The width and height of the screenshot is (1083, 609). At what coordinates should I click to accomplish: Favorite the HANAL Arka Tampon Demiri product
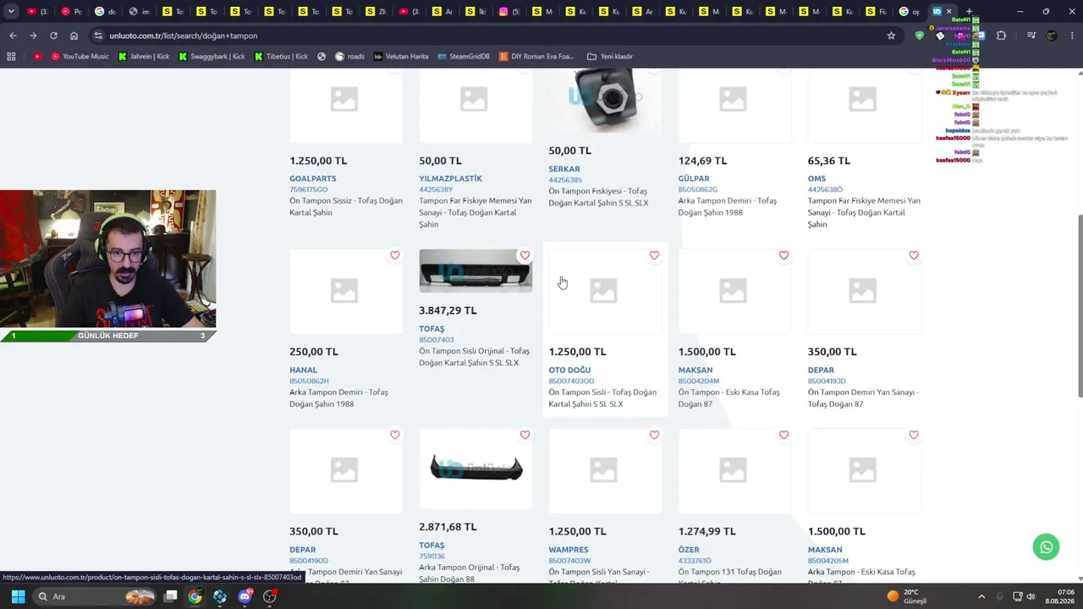395,255
